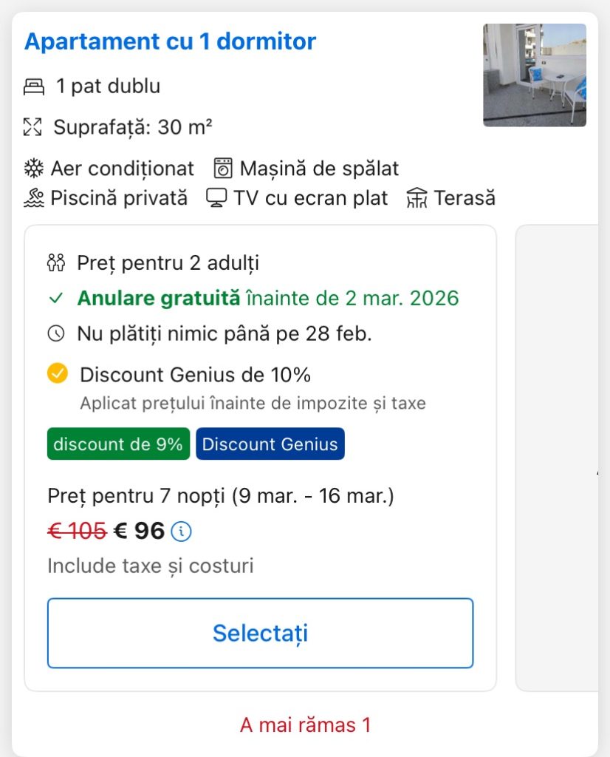Click the air conditioning snowflake icon
Viewport: 610px width, 757px height.
tap(34, 169)
